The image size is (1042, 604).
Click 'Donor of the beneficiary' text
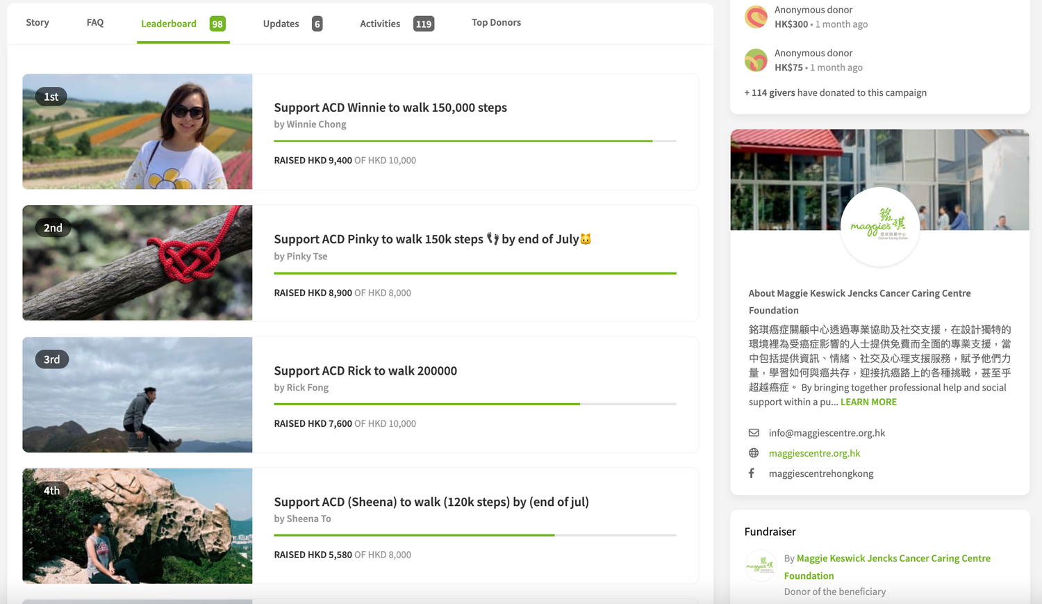pos(835,592)
